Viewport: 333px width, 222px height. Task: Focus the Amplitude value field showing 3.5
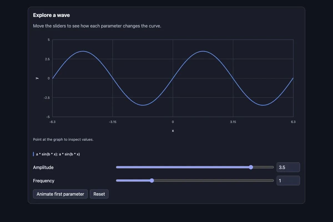[288, 167]
